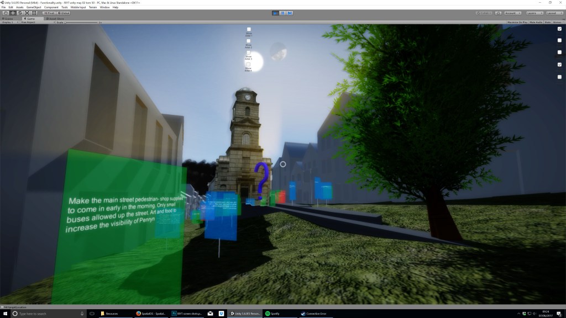Open the Layers dropdown
The image size is (566, 318).
tap(533, 12)
